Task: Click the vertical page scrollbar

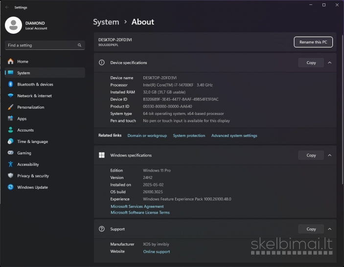Action: [343, 110]
